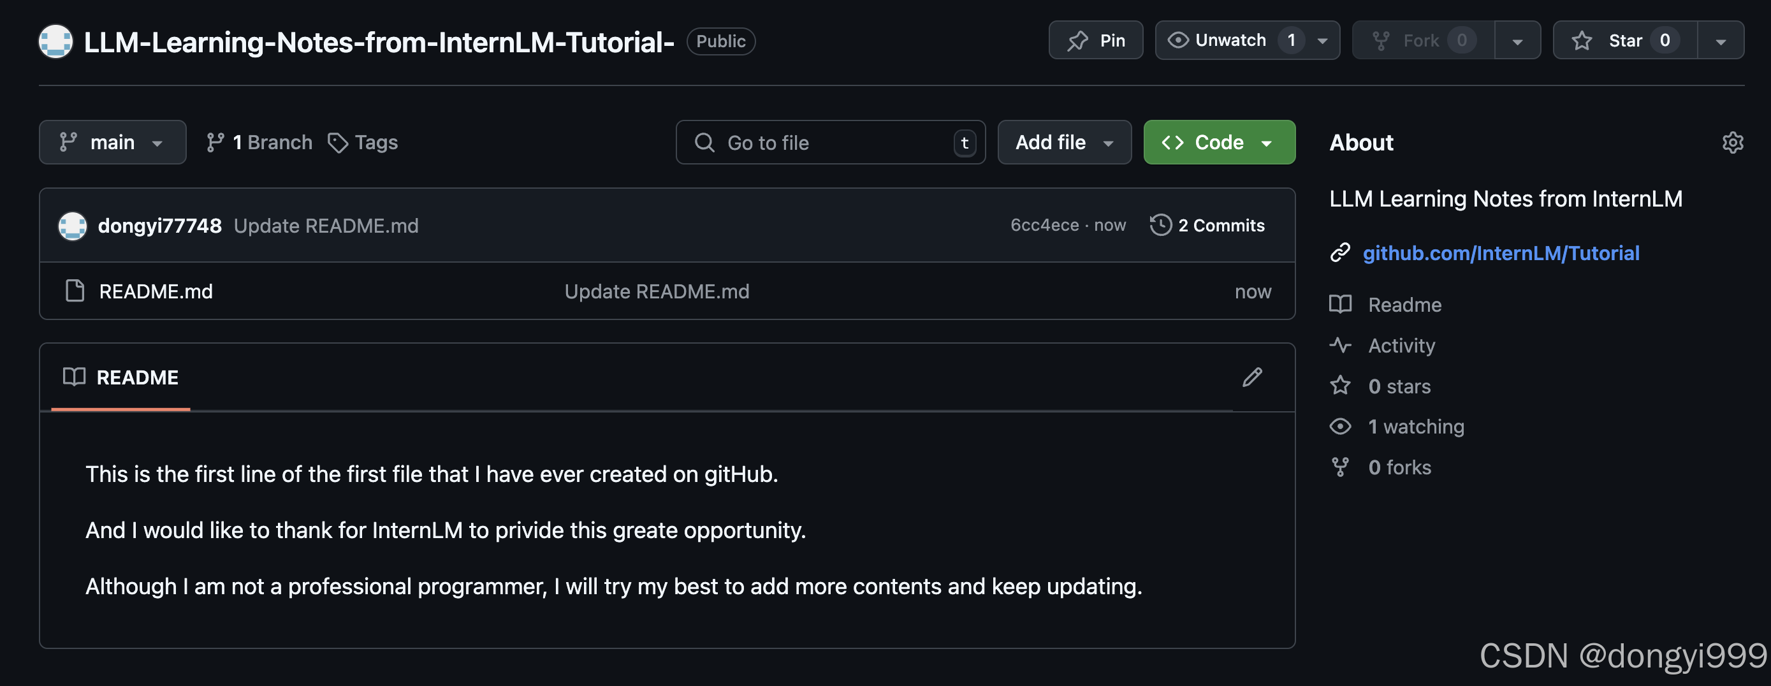The height and width of the screenshot is (686, 1771).
Task: Click the dongyi77748 avatar in commit row
Action: [x=72, y=226]
